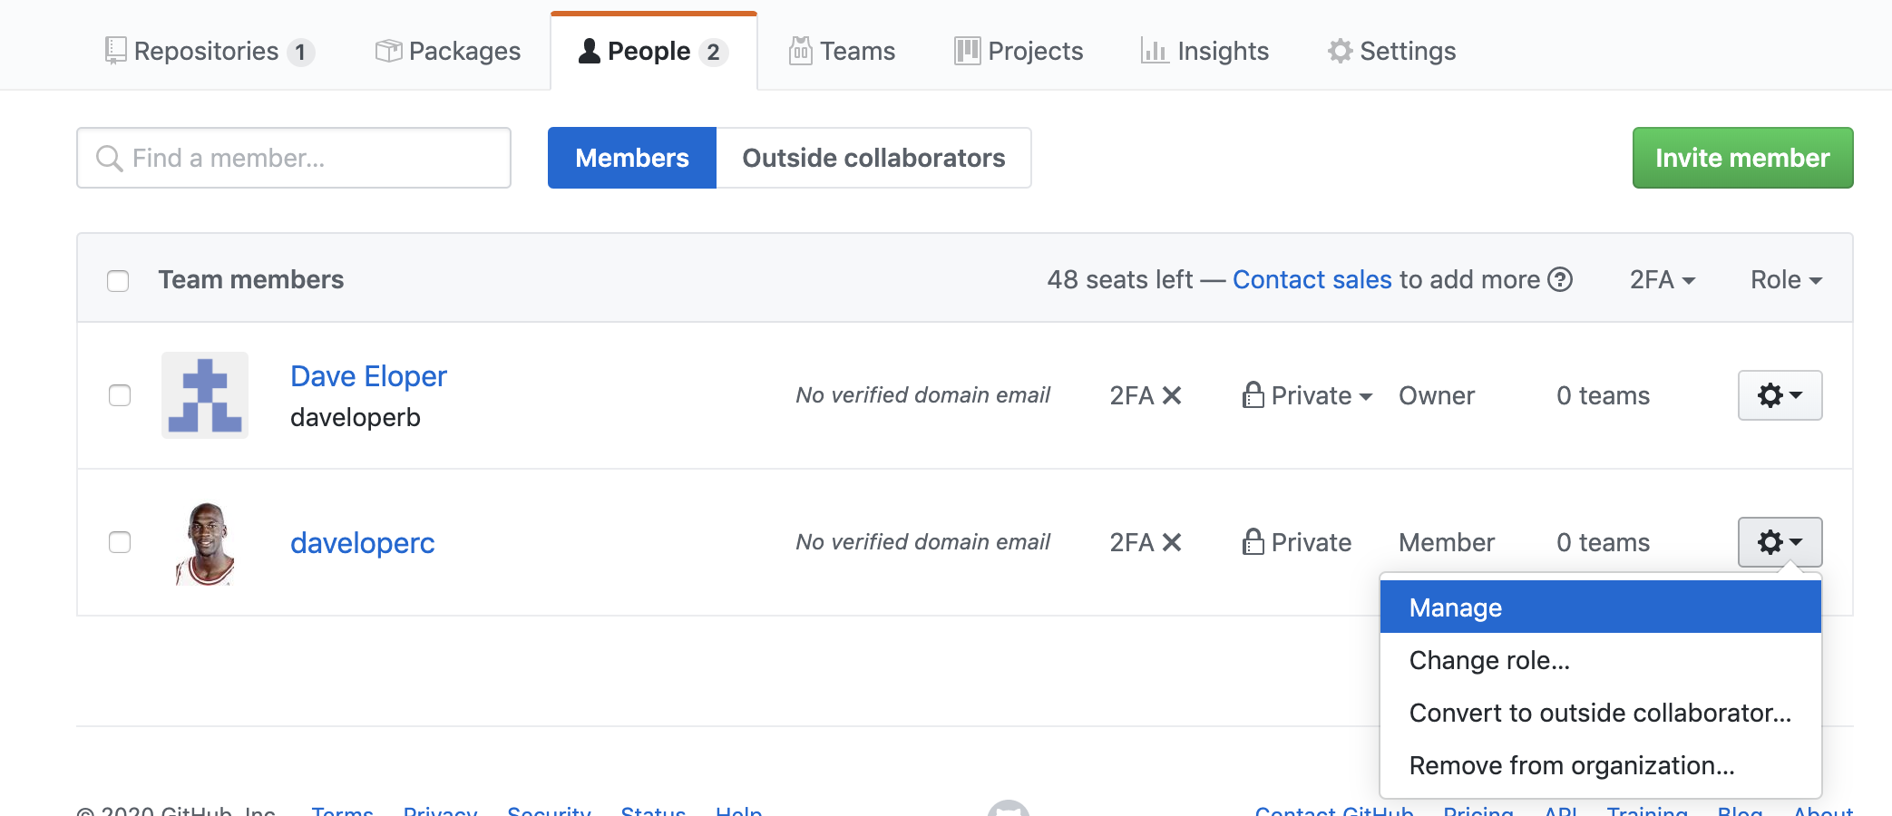The height and width of the screenshot is (816, 1892).
Task: Switch to the Outside collaborators tab
Action: 873,158
